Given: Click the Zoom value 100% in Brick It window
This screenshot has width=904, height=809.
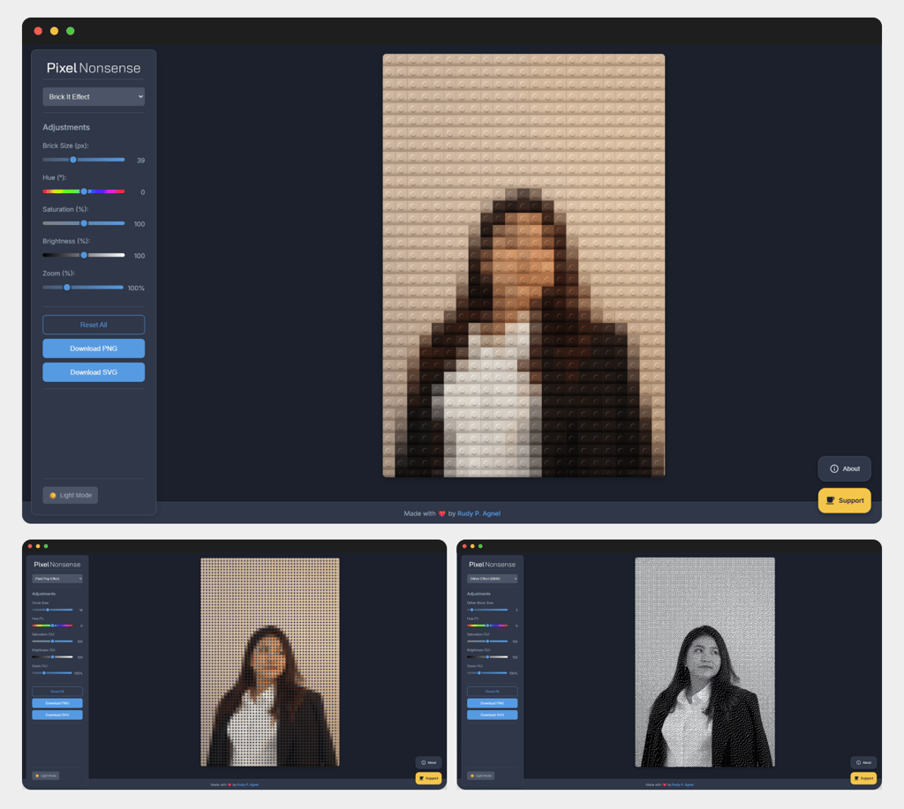Looking at the screenshot, I should (136, 288).
